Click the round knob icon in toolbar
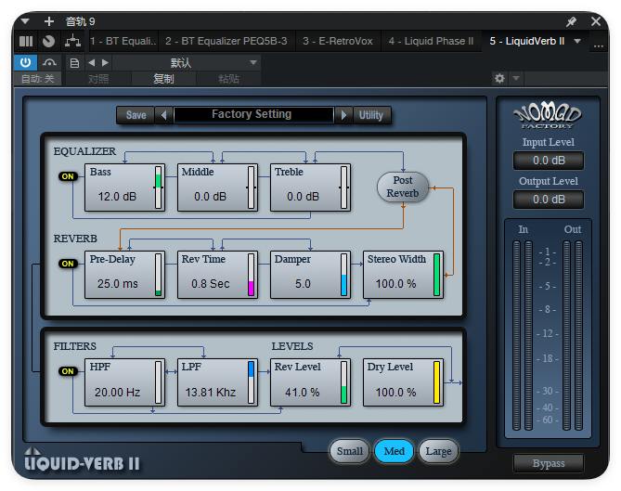Screen dimensions: 621x491 click(48, 41)
